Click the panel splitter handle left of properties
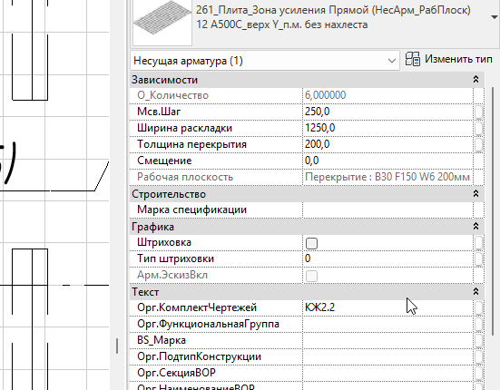The image size is (500, 390). tap(117, 346)
